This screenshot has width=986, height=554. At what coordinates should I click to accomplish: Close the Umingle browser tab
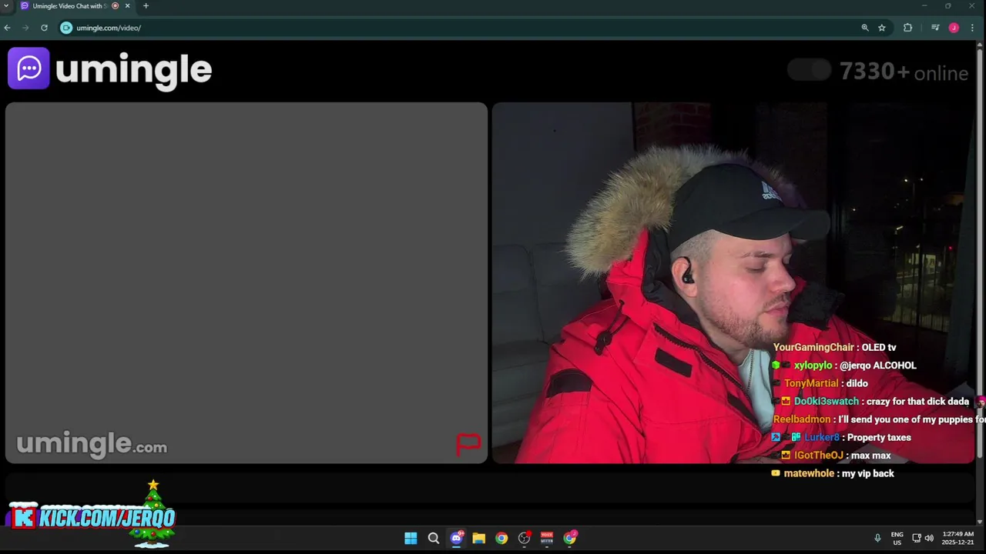(128, 6)
